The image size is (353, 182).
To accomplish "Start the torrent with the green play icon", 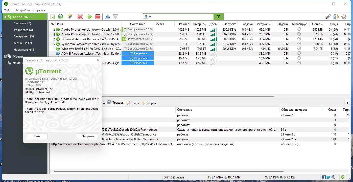I will click(90, 17).
